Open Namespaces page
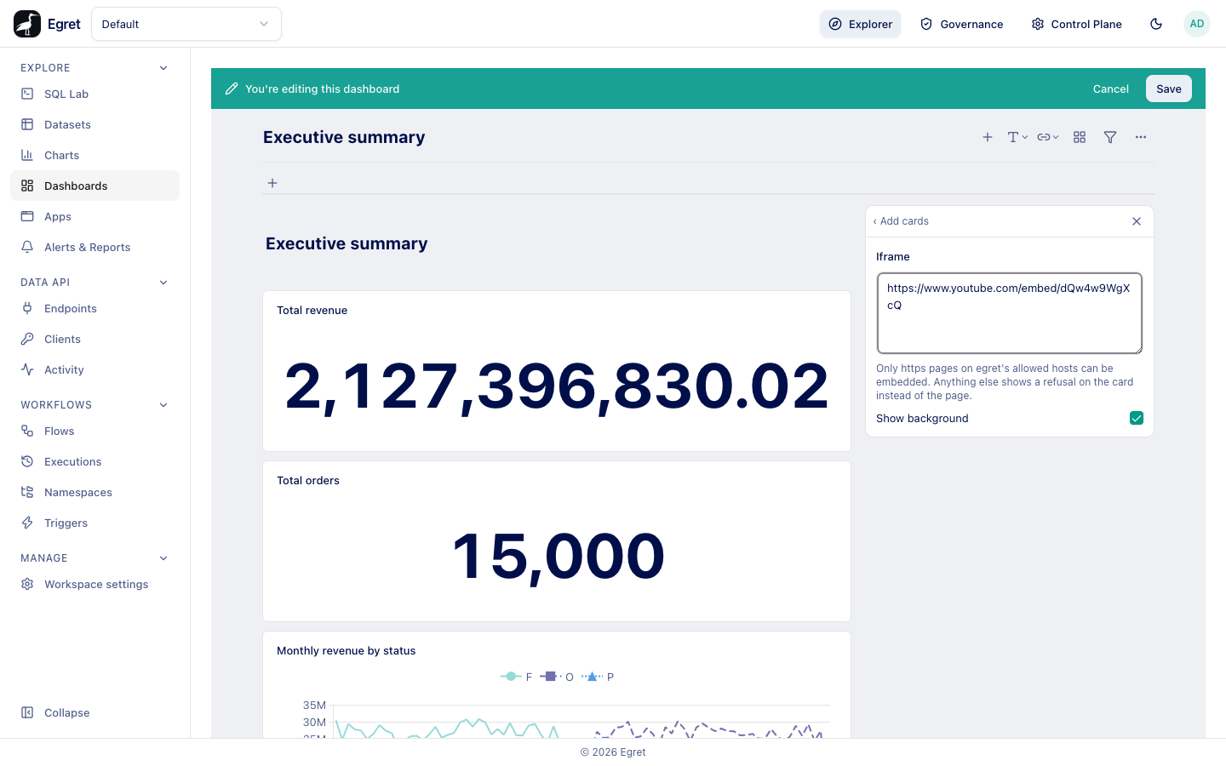Screen dimensions: 1226x766 pos(95,492)
